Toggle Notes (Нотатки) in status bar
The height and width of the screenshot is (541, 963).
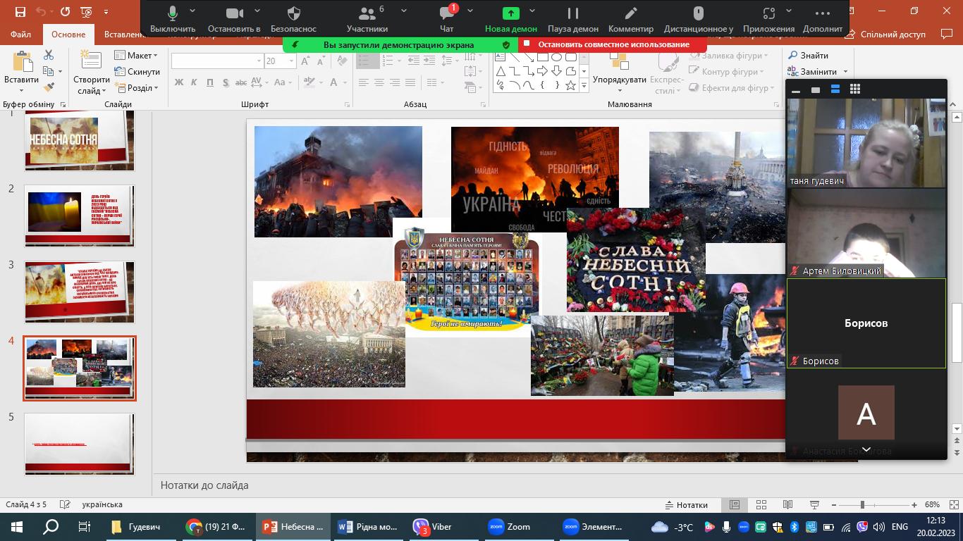[686, 505]
